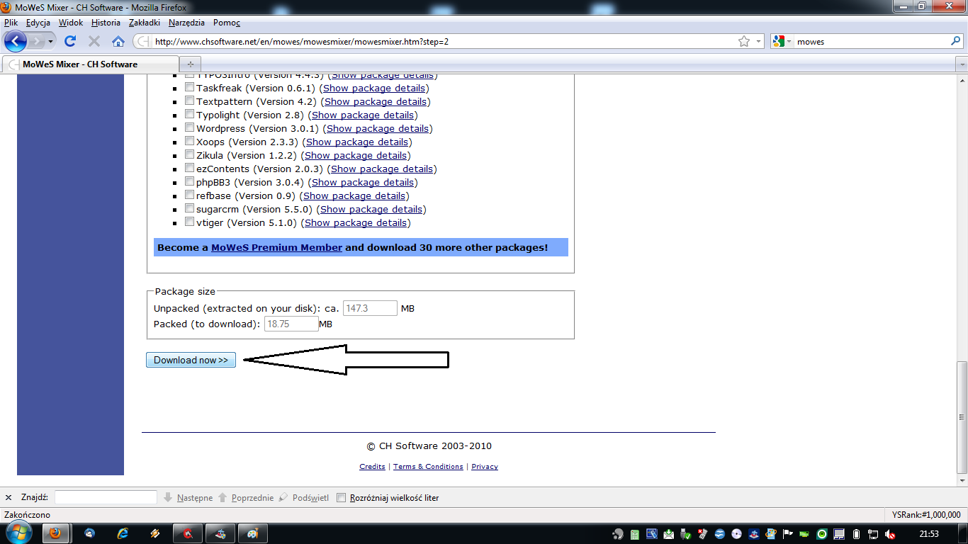Image resolution: width=968 pixels, height=544 pixels.
Task: Show package details for Wordpress
Action: click(x=378, y=129)
